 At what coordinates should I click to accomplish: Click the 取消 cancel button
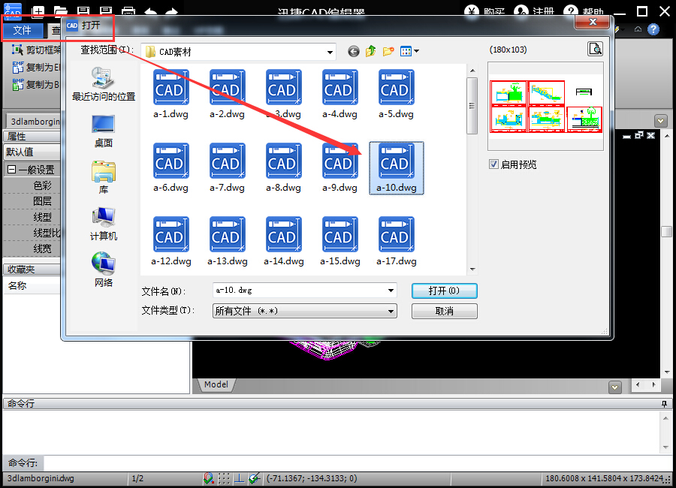[x=444, y=312]
